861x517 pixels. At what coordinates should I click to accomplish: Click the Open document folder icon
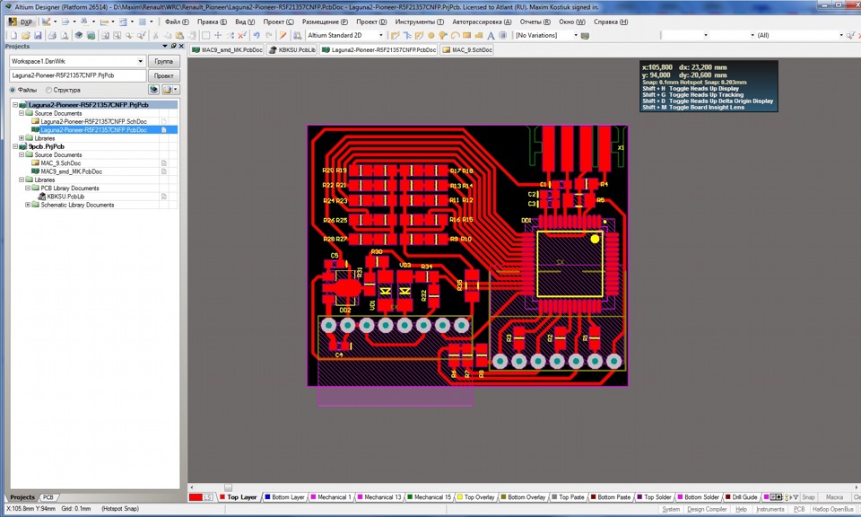(26, 36)
